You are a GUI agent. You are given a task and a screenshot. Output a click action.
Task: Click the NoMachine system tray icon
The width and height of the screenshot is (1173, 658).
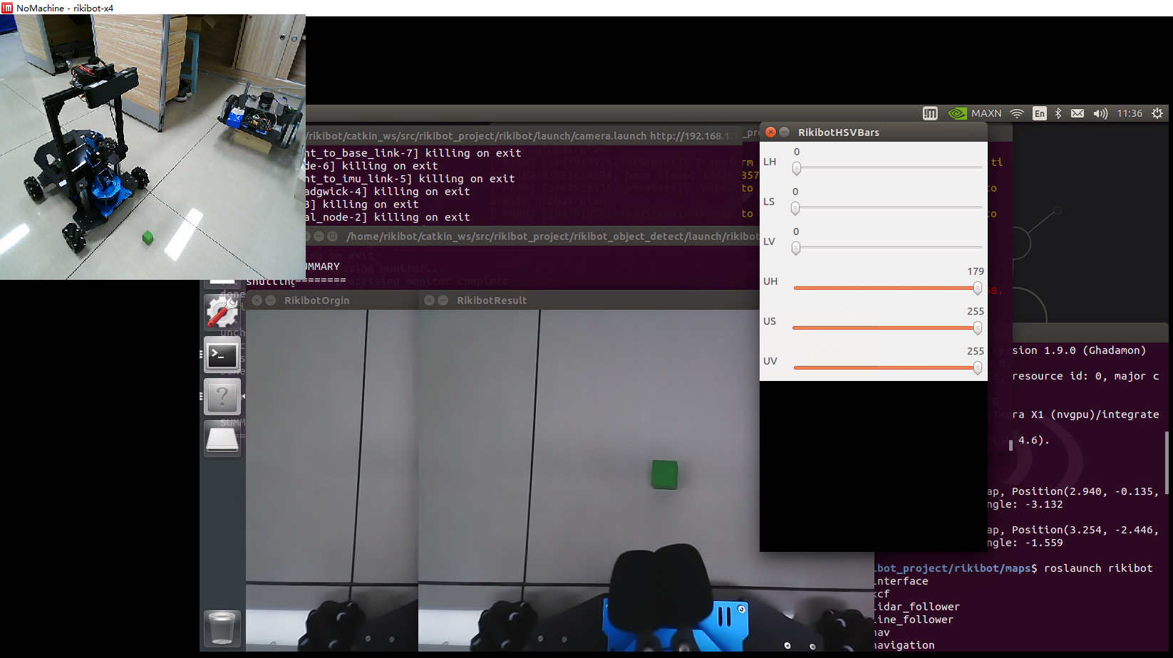(x=930, y=113)
